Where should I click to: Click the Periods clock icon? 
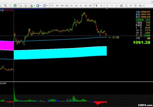coord(38,6)
